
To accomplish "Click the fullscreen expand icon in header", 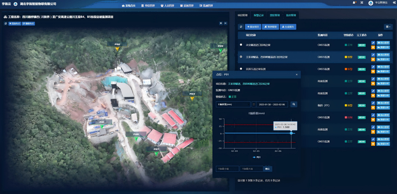I will pos(362,3).
